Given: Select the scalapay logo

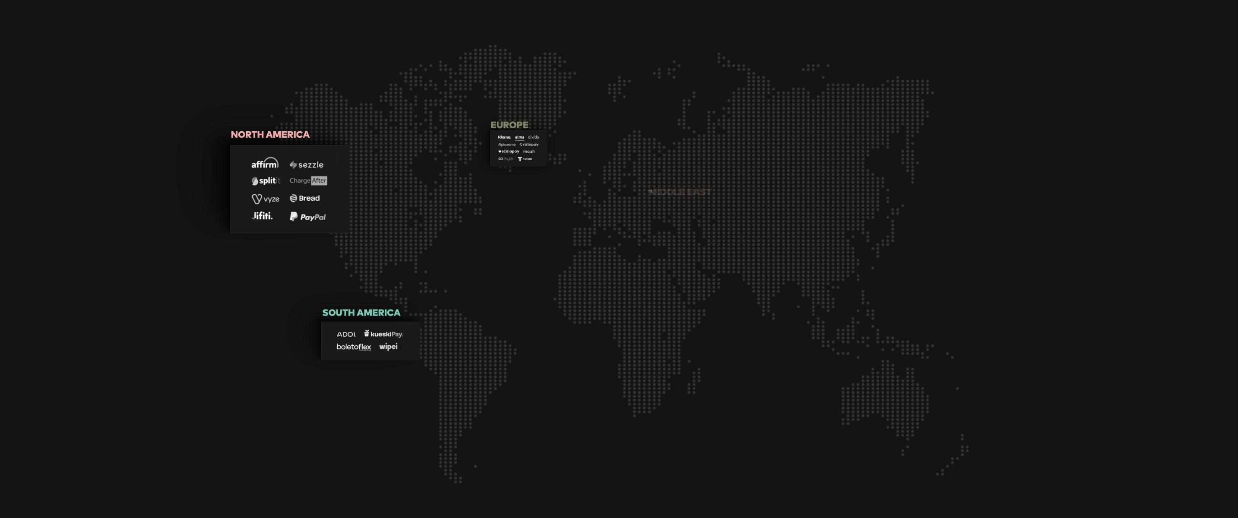Looking at the screenshot, I should point(509,152).
